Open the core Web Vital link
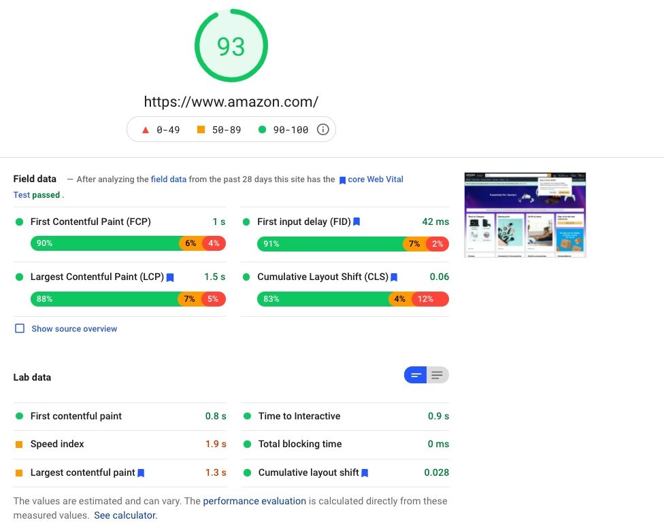This screenshot has height=522, width=664. tap(376, 179)
